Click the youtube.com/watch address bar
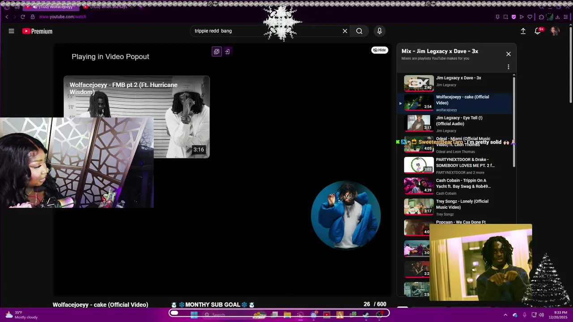Image resolution: width=573 pixels, height=322 pixels. [62, 17]
